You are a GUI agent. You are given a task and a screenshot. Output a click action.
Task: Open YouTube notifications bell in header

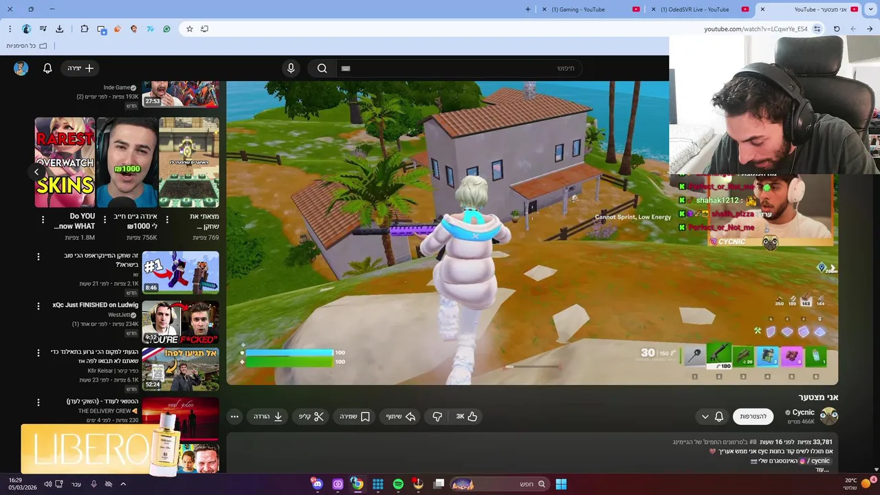[x=47, y=68]
